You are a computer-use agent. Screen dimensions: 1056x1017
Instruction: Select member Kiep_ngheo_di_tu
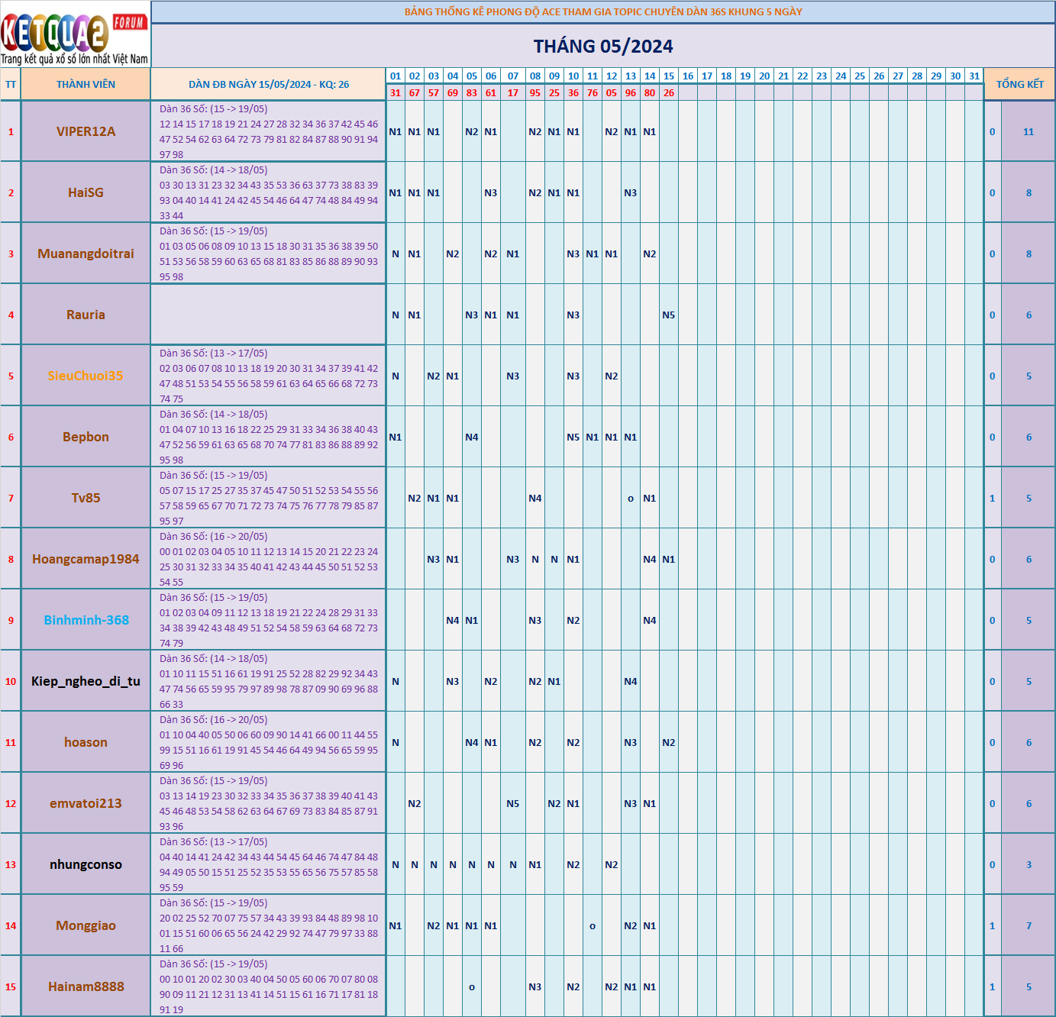click(x=85, y=680)
